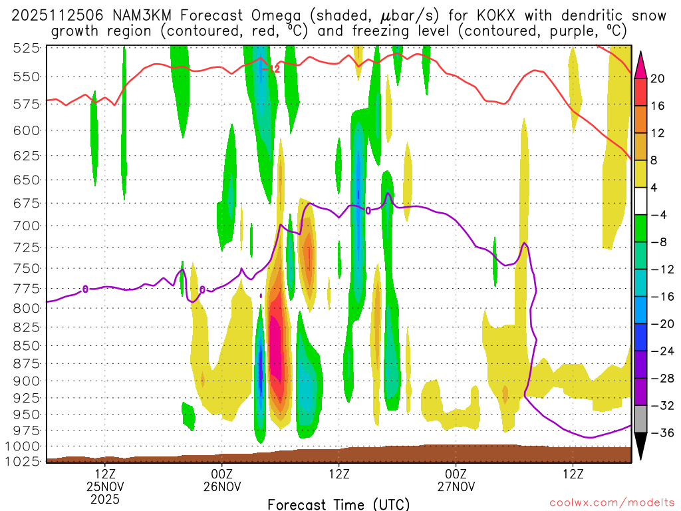681x511 pixels.
Task: Click the colorbar value -28
Action: pos(662,379)
